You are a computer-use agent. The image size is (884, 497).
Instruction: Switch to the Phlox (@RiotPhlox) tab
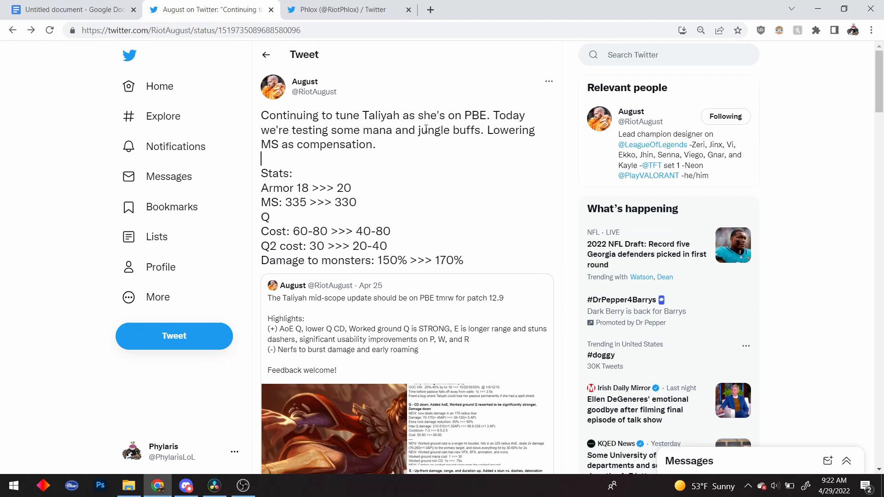343,10
